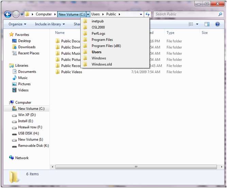Select Network in navigation pane
The image size is (227, 188).
[22, 158]
